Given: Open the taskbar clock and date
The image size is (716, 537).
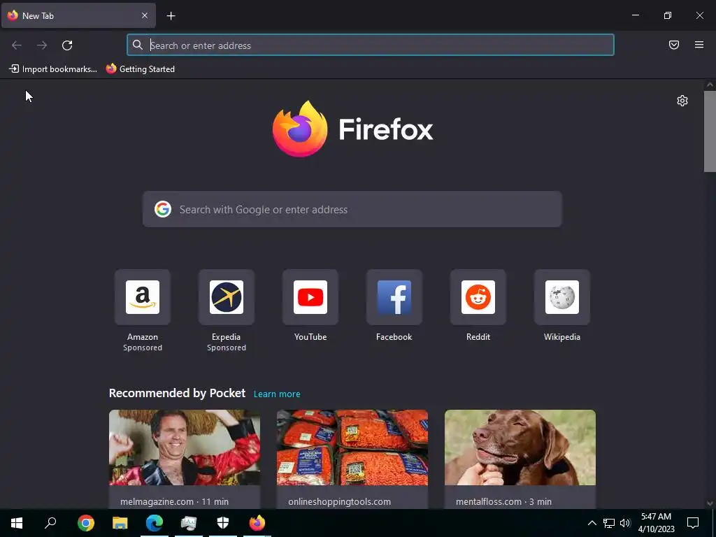Looking at the screenshot, I should pyautogui.click(x=656, y=523).
